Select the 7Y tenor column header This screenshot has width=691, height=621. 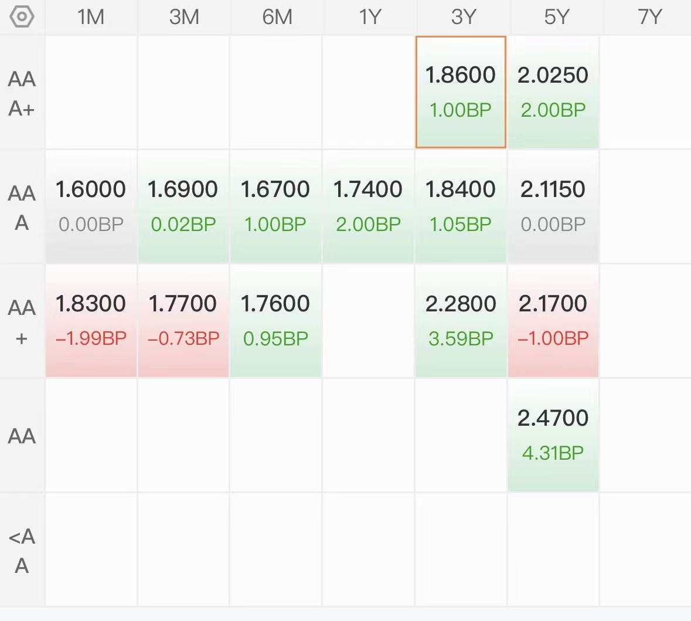click(x=648, y=17)
